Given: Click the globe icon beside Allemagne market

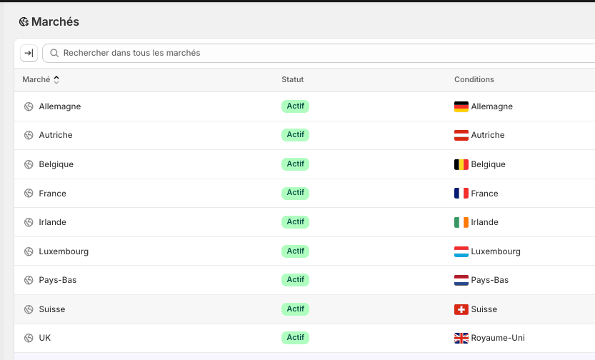Looking at the screenshot, I should [29, 106].
